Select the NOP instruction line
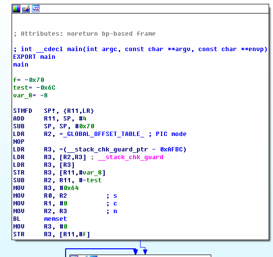 click(19, 142)
